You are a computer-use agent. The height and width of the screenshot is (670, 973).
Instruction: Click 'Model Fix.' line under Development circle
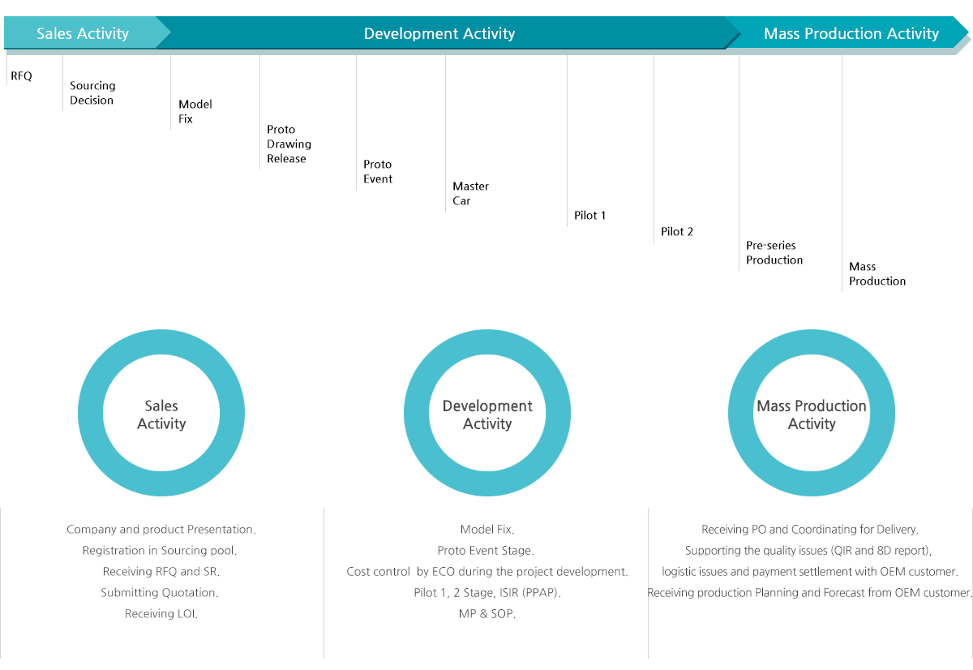487,530
